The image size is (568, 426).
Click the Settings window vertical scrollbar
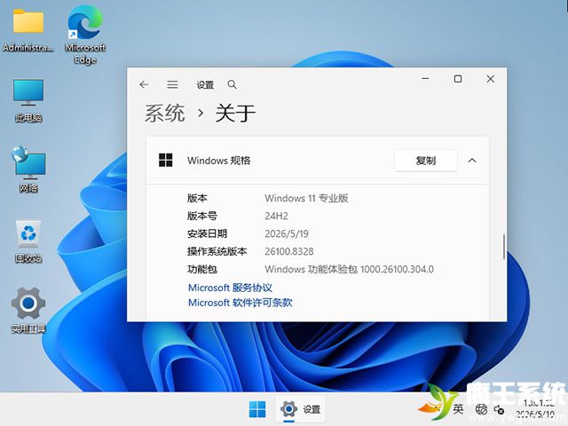coord(504,247)
